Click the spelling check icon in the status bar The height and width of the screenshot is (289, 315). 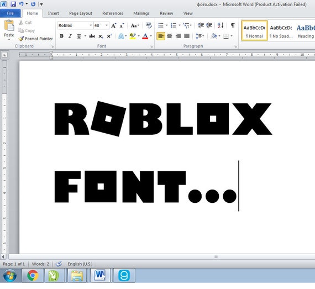click(59, 264)
